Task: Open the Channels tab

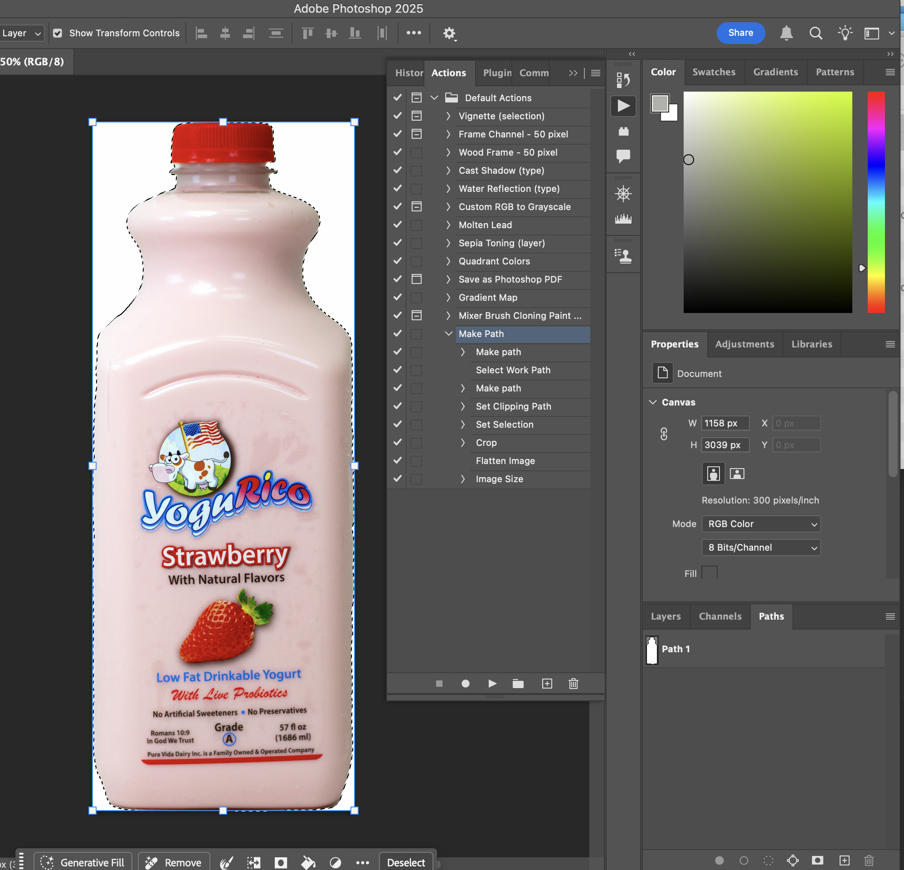Action: 720,616
